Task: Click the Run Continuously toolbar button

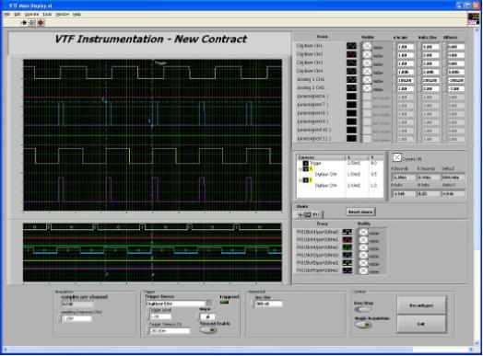Action: pyautogui.click(x=32, y=22)
